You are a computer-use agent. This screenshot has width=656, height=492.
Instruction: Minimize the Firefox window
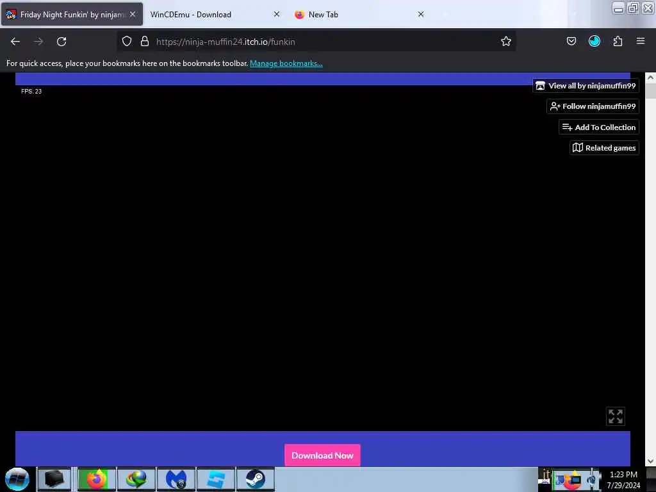[x=618, y=8]
